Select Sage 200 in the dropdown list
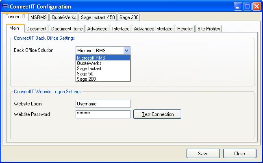This screenshot has height=163, width=263. [x=103, y=79]
